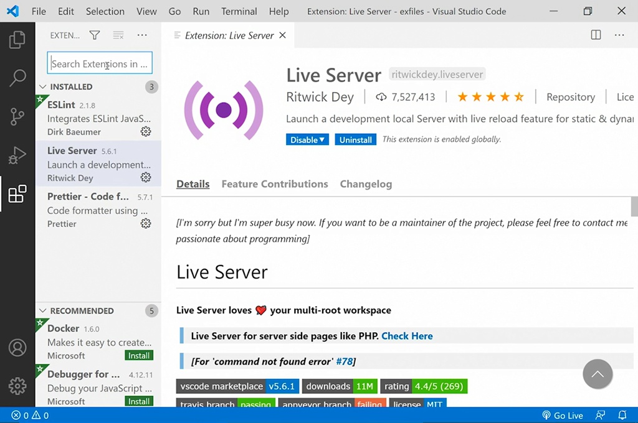Split the editor to the right
This screenshot has height=423, width=638.
(x=596, y=35)
